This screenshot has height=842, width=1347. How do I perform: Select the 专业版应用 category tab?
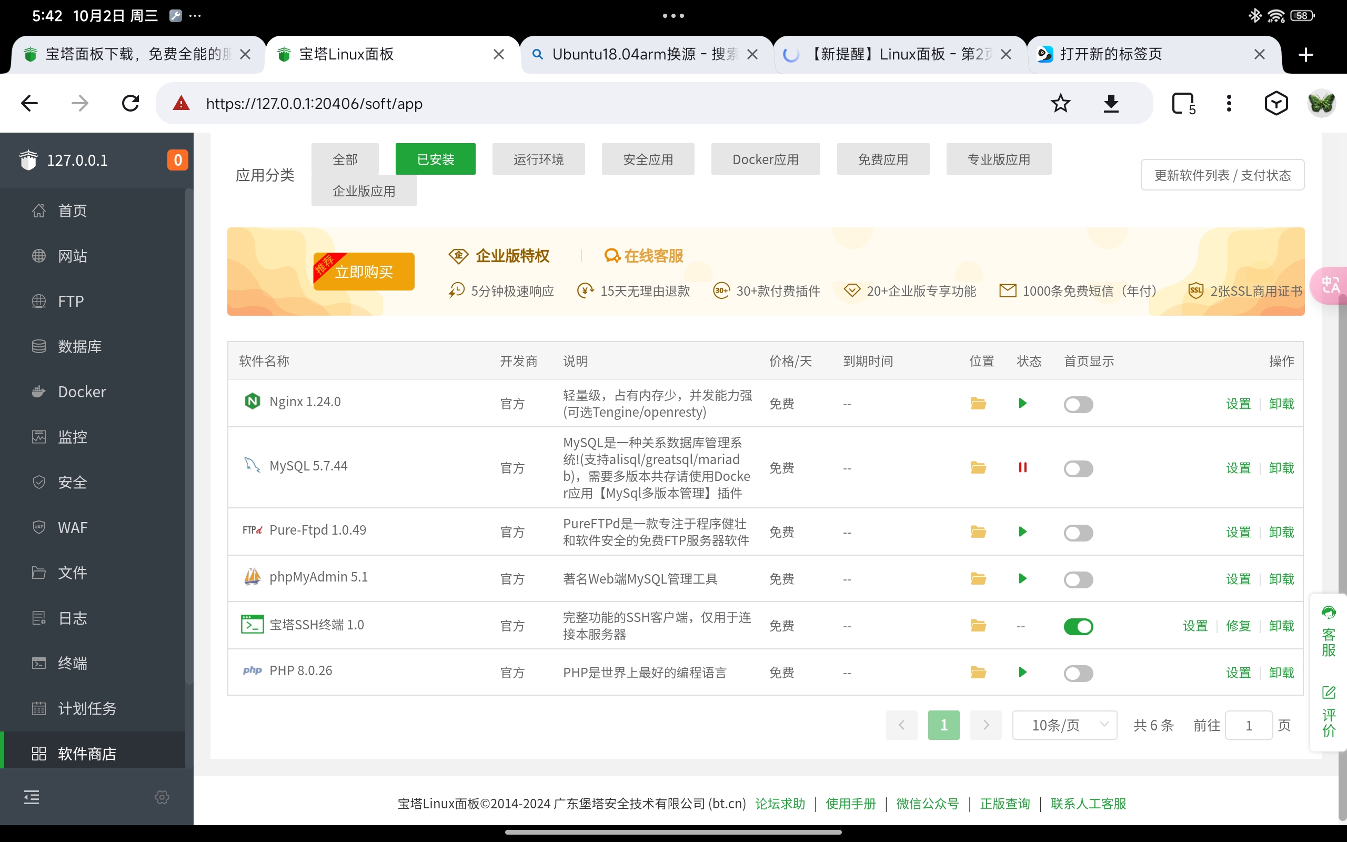click(x=999, y=159)
